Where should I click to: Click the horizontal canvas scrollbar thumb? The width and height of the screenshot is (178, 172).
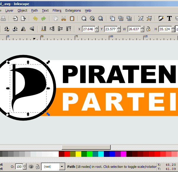86,147
